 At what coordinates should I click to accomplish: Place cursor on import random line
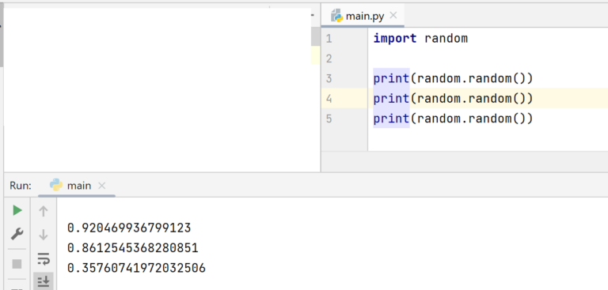(420, 39)
